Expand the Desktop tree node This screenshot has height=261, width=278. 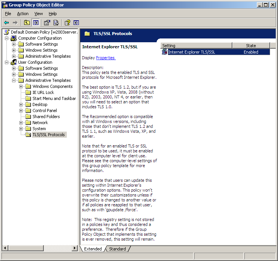tap(21, 104)
